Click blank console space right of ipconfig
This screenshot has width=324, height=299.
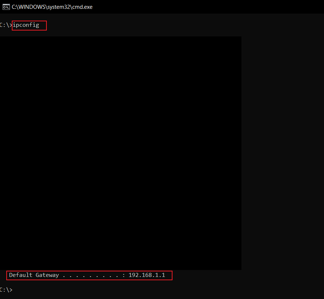pyautogui.click(x=147, y=25)
